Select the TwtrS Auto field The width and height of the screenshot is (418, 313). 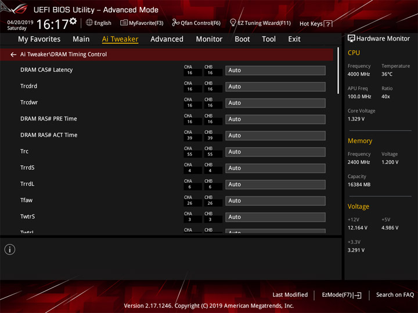(275, 217)
